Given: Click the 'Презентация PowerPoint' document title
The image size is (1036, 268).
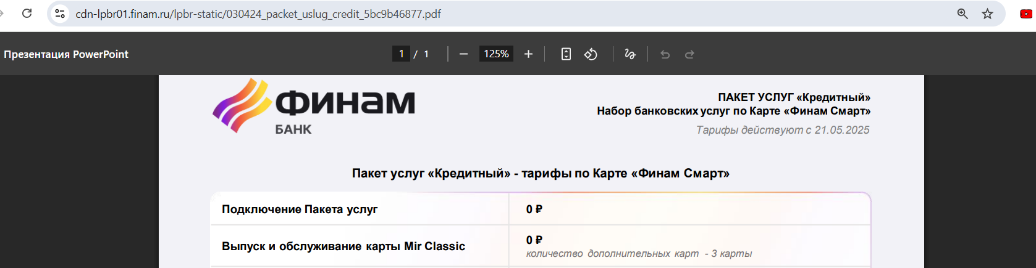Looking at the screenshot, I should (x=66, y=54).
